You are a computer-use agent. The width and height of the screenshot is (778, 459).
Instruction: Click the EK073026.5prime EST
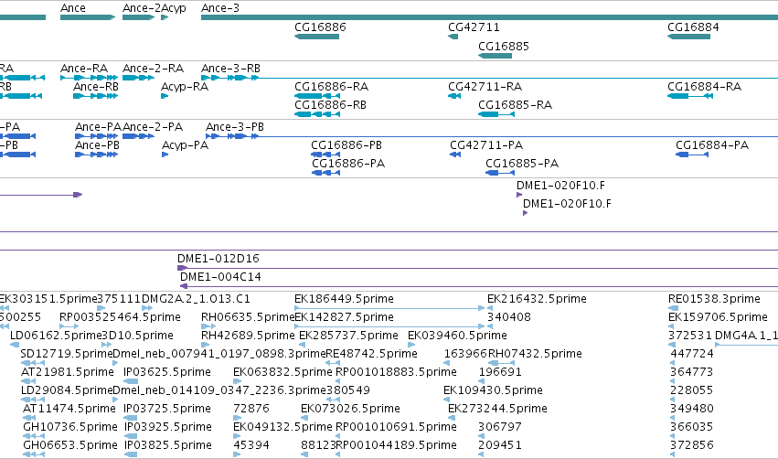pyautogui.click(x=304, y=418)
